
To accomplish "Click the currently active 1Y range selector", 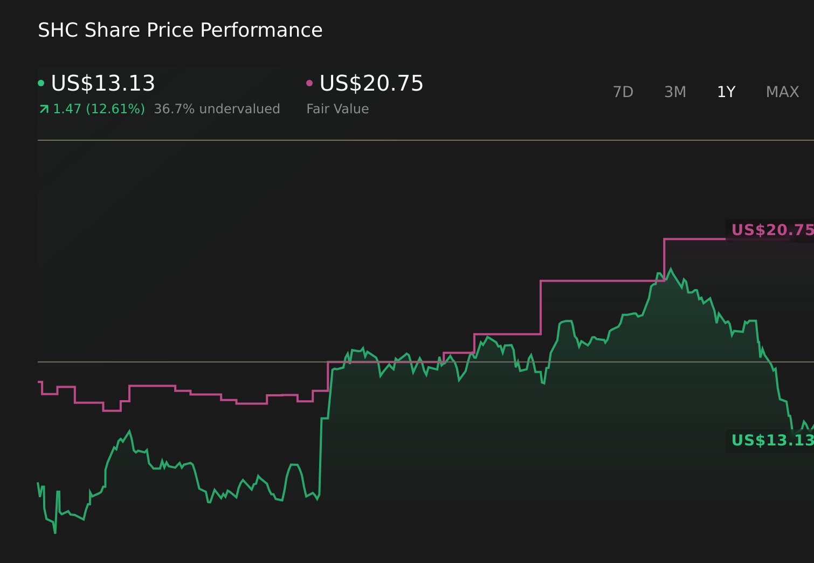I will pos(726,92).
